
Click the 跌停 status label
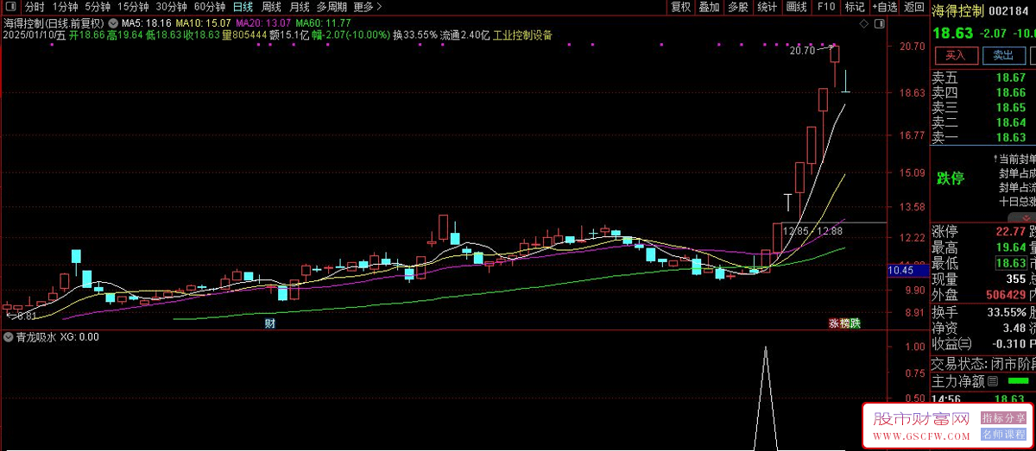(x=951, y=179)
